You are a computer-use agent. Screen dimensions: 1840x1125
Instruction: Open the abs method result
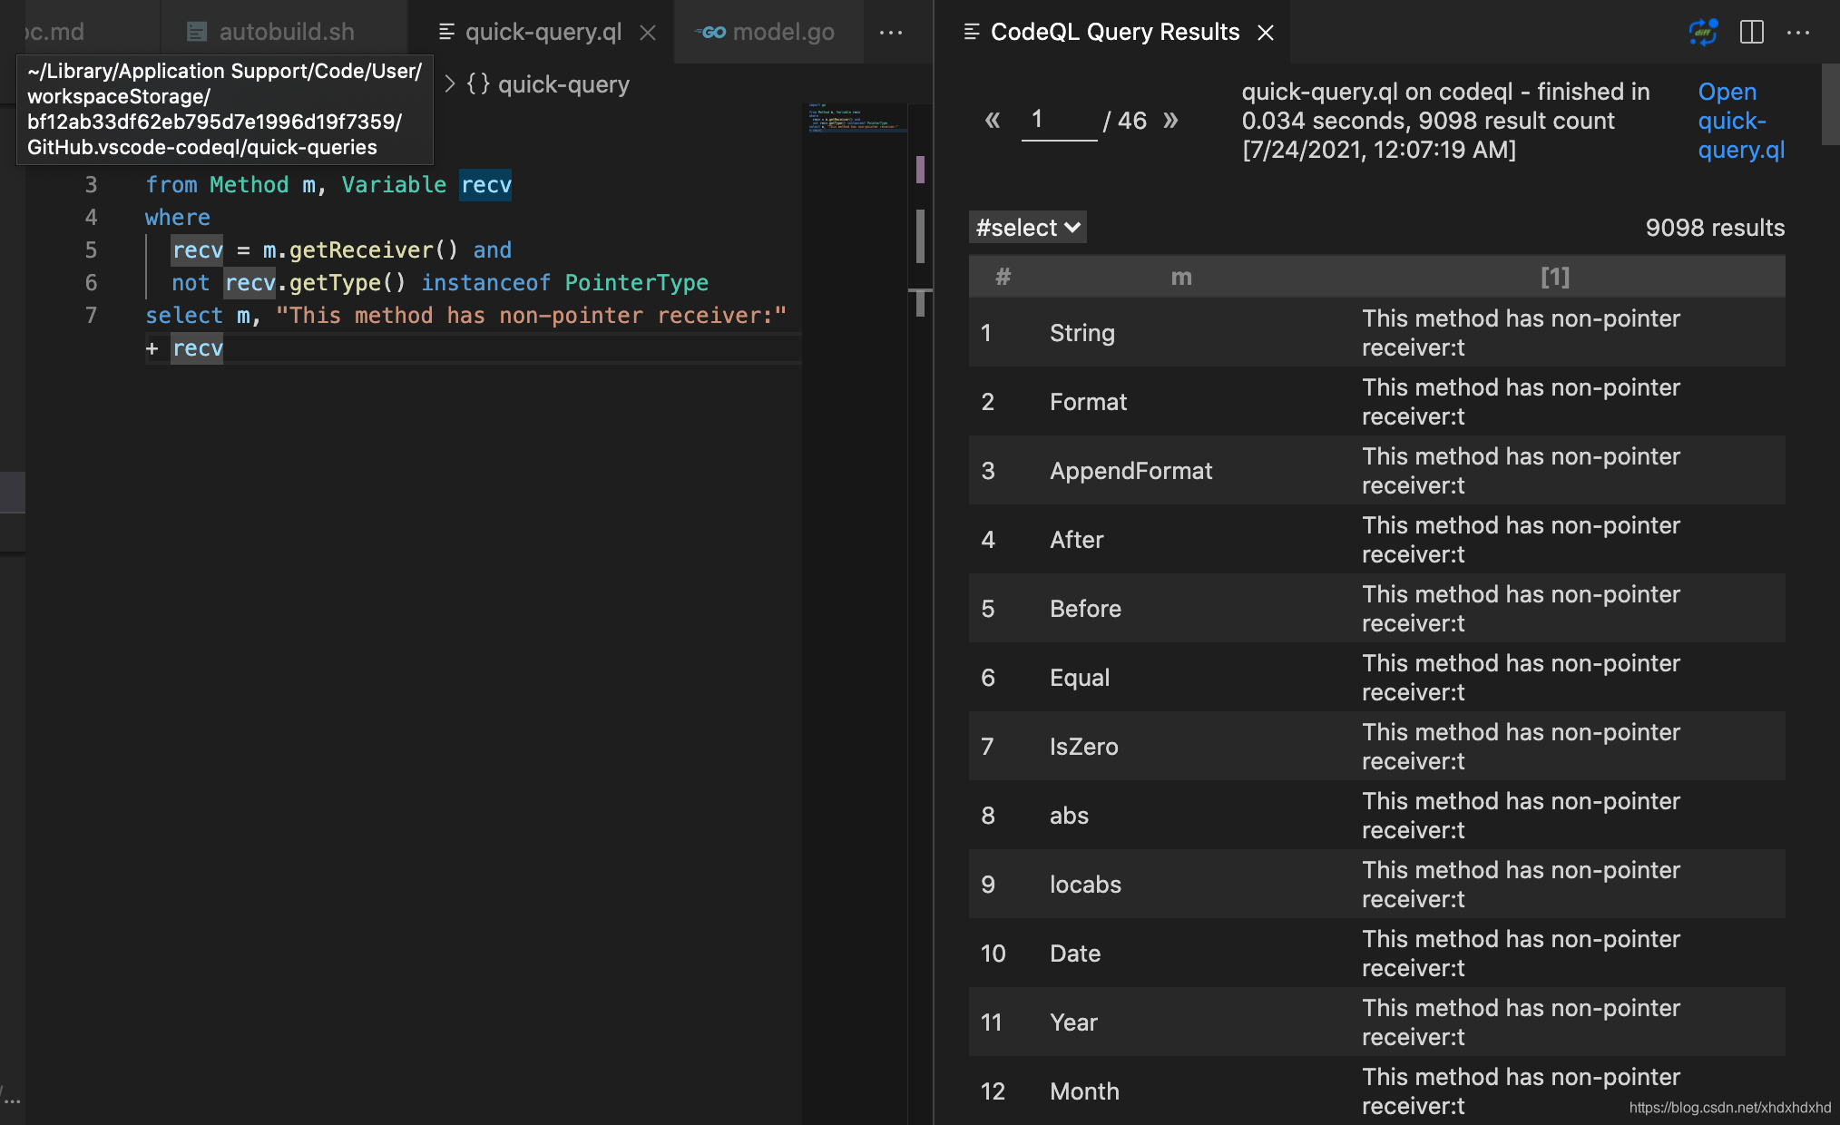point(1069,816)
